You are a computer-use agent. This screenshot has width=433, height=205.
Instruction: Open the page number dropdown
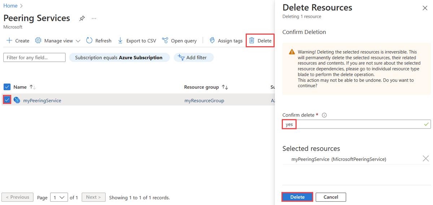point(59,197)
